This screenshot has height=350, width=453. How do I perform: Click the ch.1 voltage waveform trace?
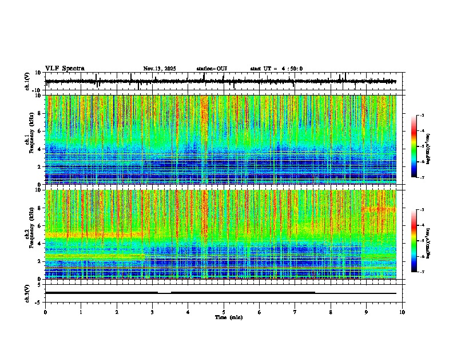[x=221, y=81]
